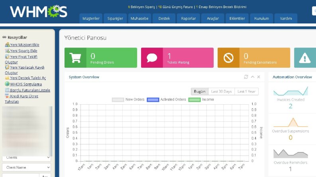Click the Yeni Sipariş Ekle cart icon
This screenshot has height=177, width=316.
[x=7, y=50]
